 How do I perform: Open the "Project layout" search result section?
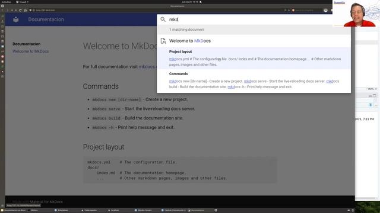(254, 58)
